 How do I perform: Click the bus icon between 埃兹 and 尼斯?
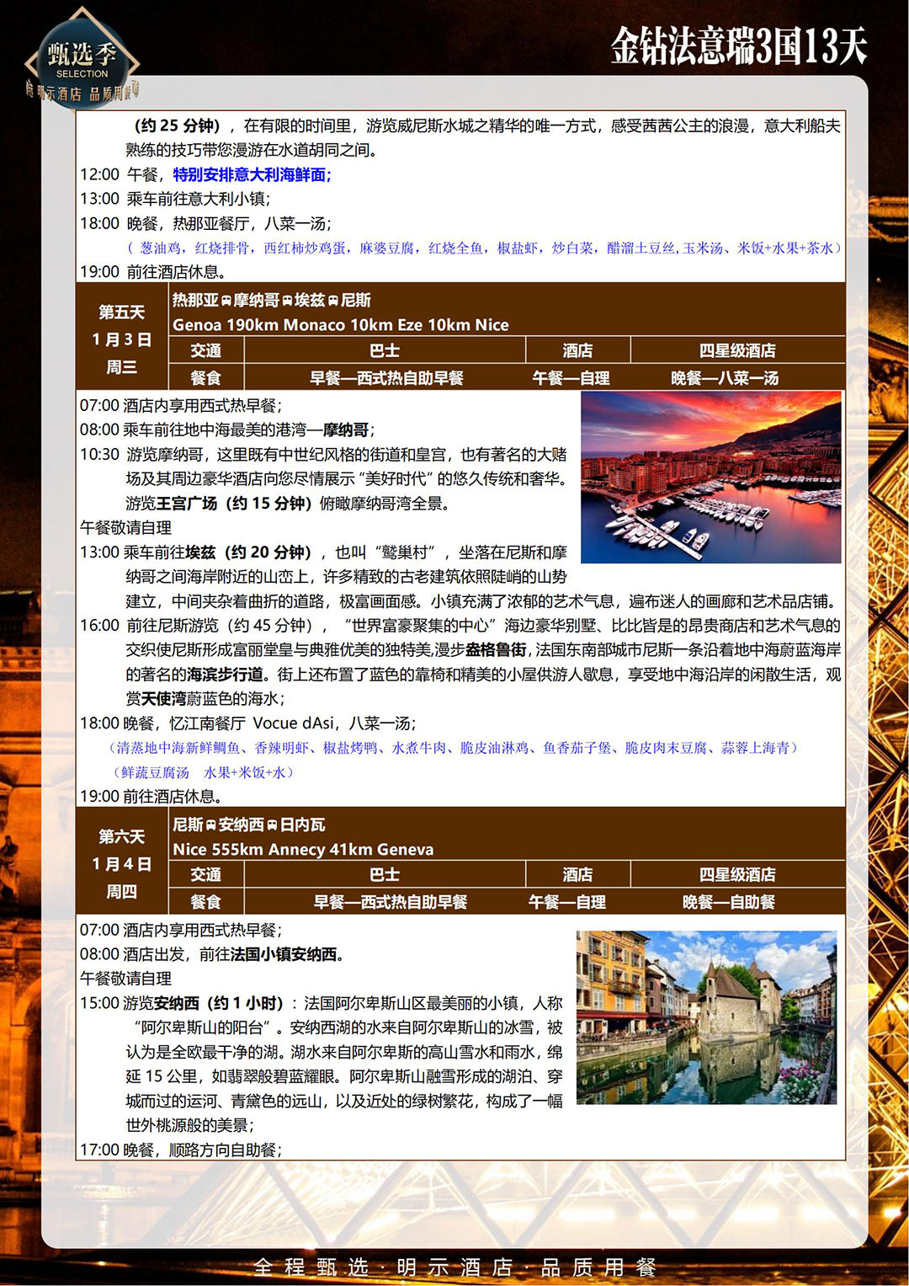click(332, 301)
